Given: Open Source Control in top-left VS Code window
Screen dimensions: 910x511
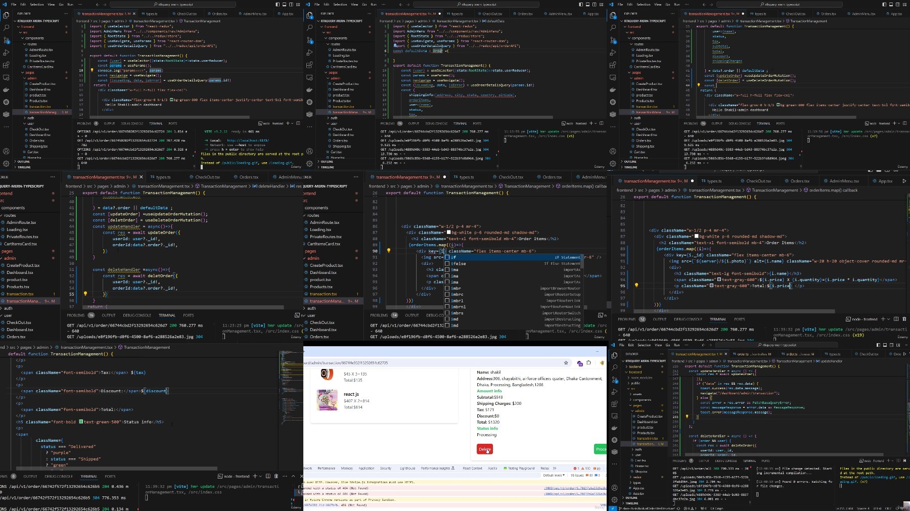Looking at the screenshot, I should (x=6, y=40).
